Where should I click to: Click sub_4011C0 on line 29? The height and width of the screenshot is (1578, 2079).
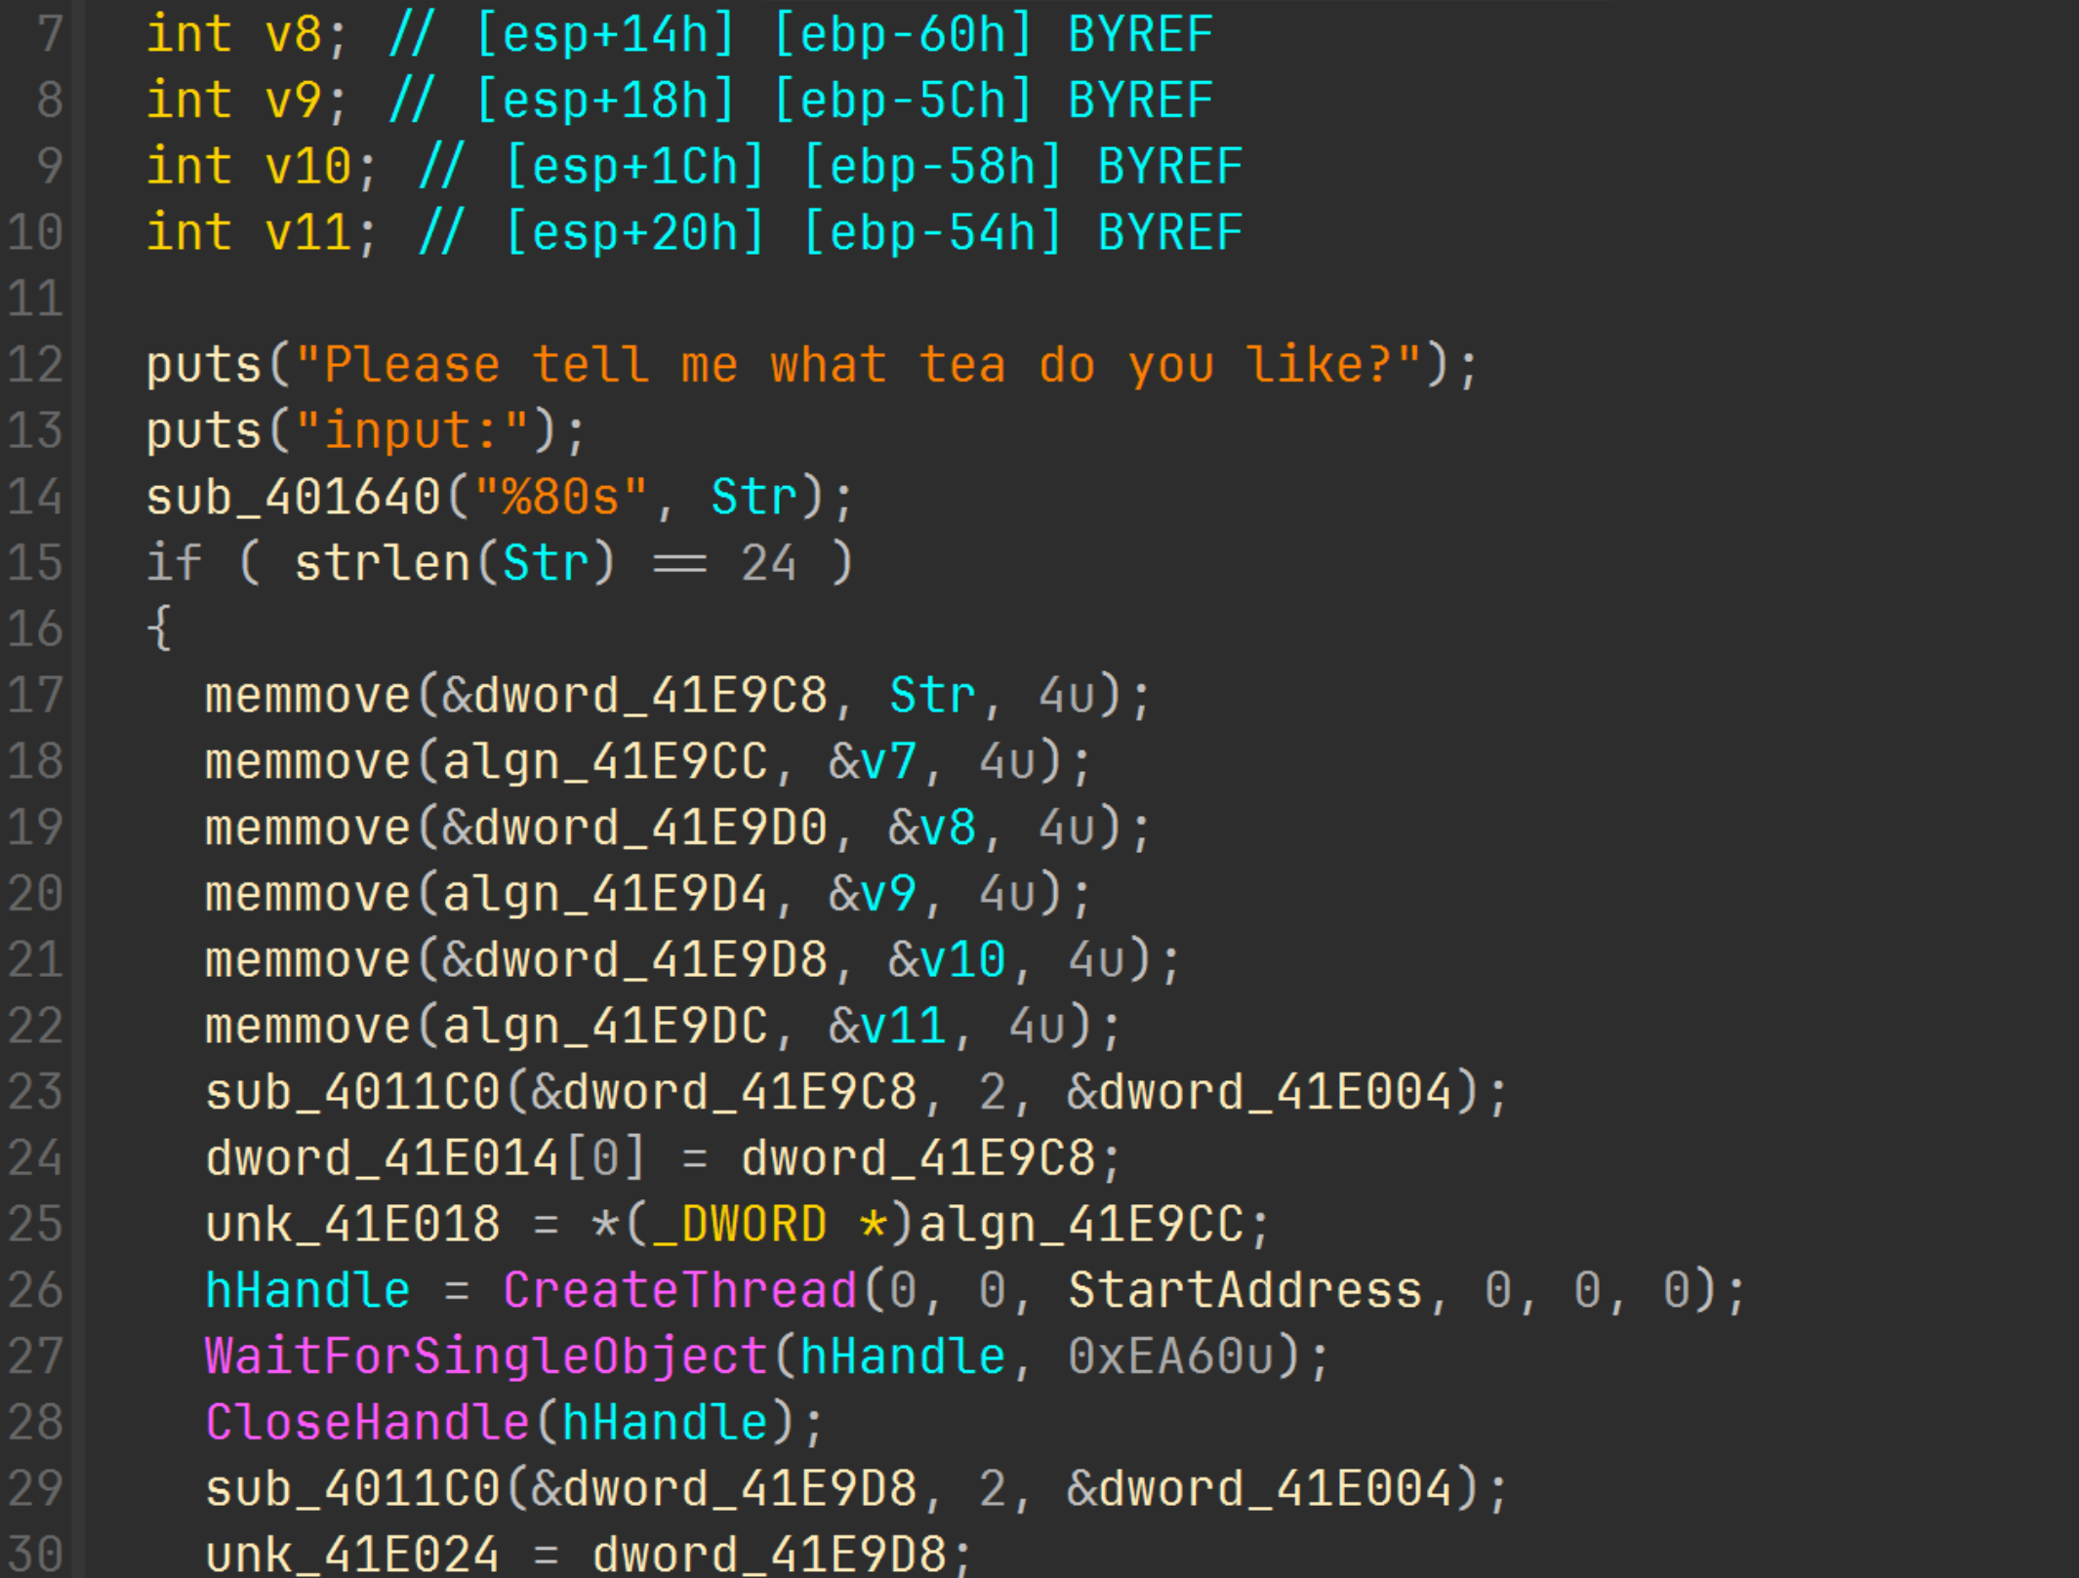tap(352, 1489)
